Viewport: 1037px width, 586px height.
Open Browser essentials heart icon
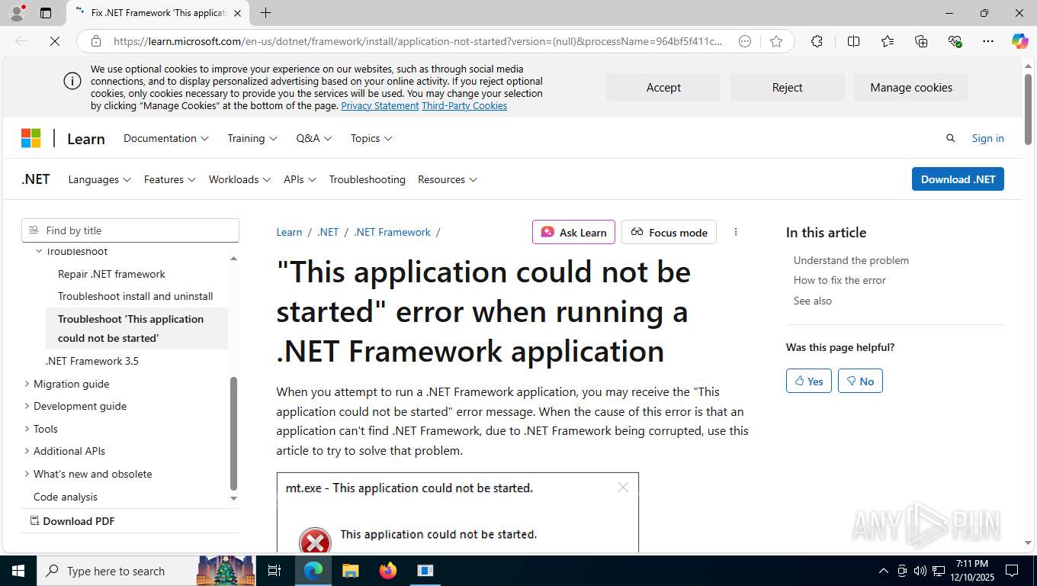[955, 41]
